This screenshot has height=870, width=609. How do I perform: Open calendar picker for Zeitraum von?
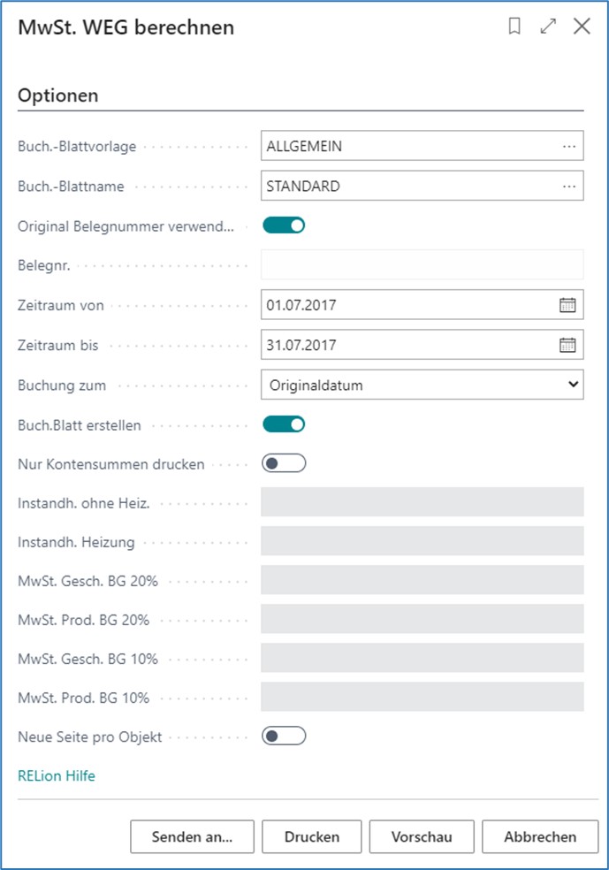(567, 305)
